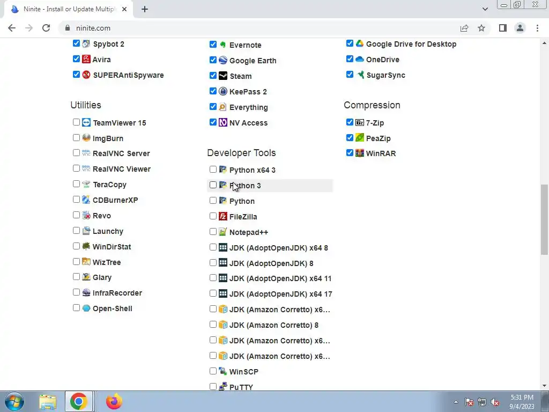Check the Launchy checkbox
This screenshot has width=549, height=412.
tap(76, 231)
